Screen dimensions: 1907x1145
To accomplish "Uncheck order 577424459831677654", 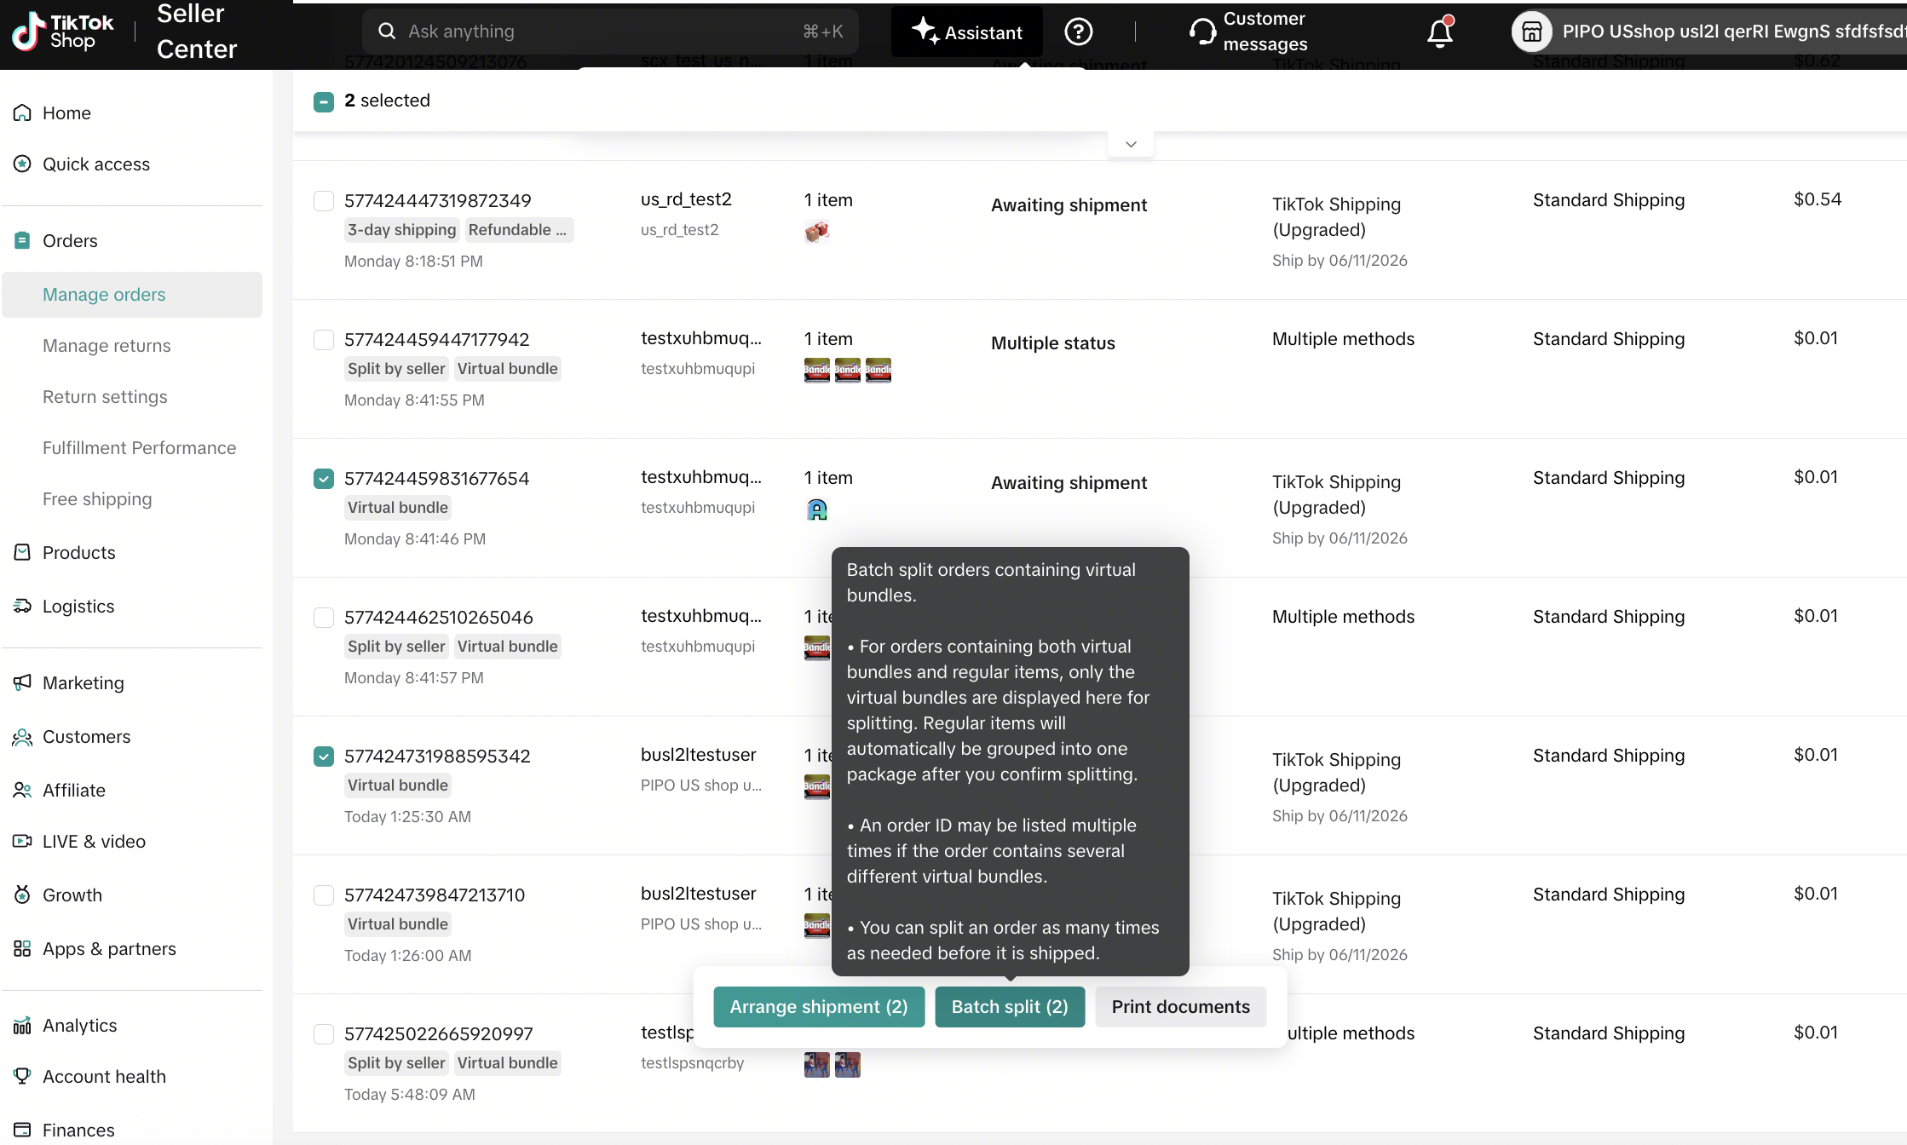I will coord(324,479).
